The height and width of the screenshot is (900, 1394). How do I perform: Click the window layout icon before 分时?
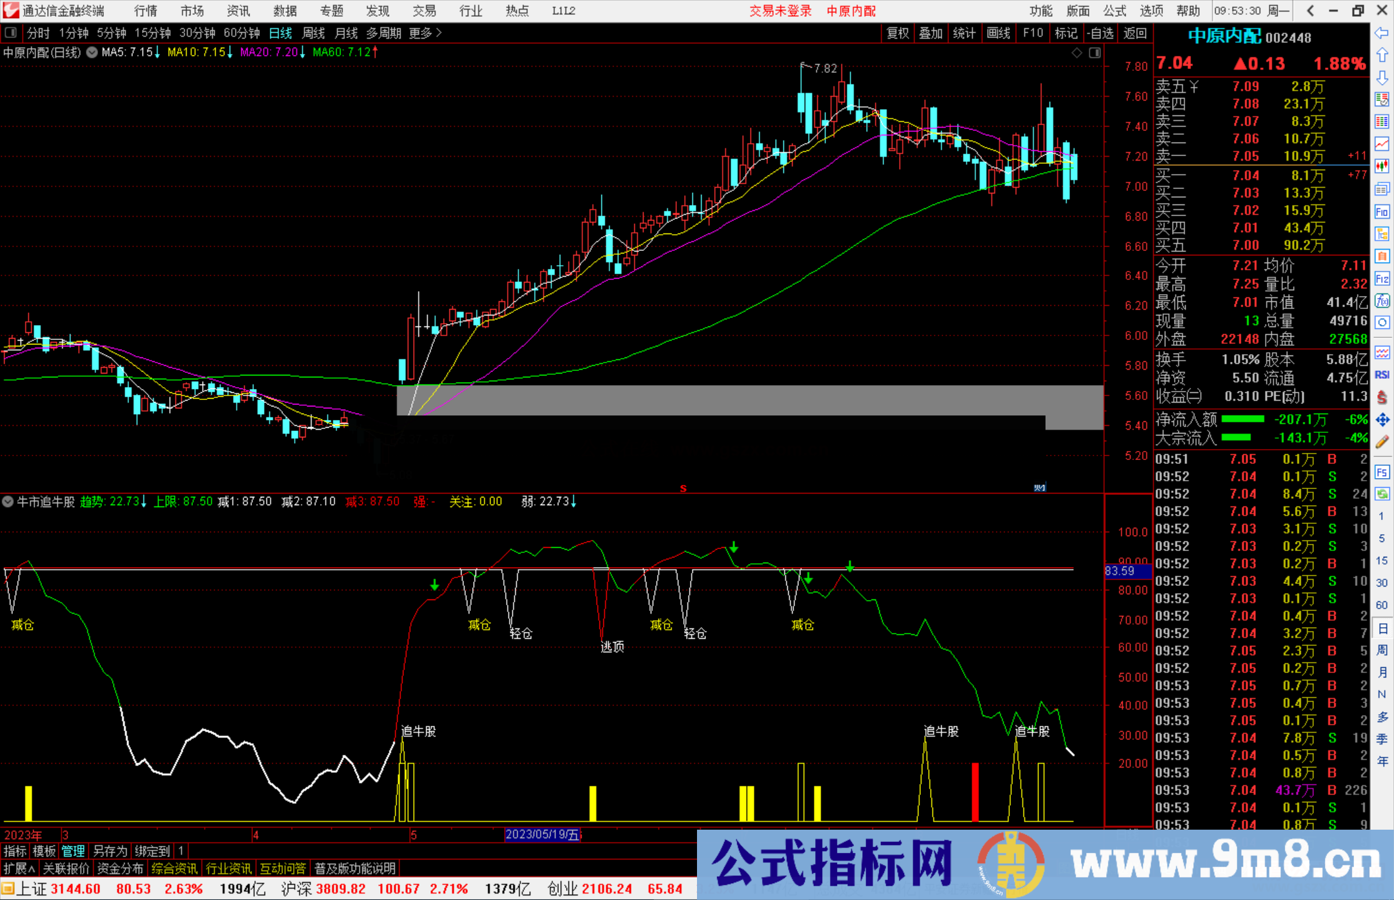[11, 33]
